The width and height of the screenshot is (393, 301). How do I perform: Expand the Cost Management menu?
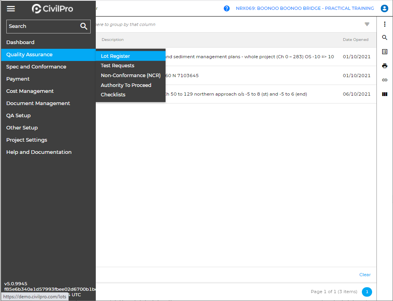click(30, 91)
